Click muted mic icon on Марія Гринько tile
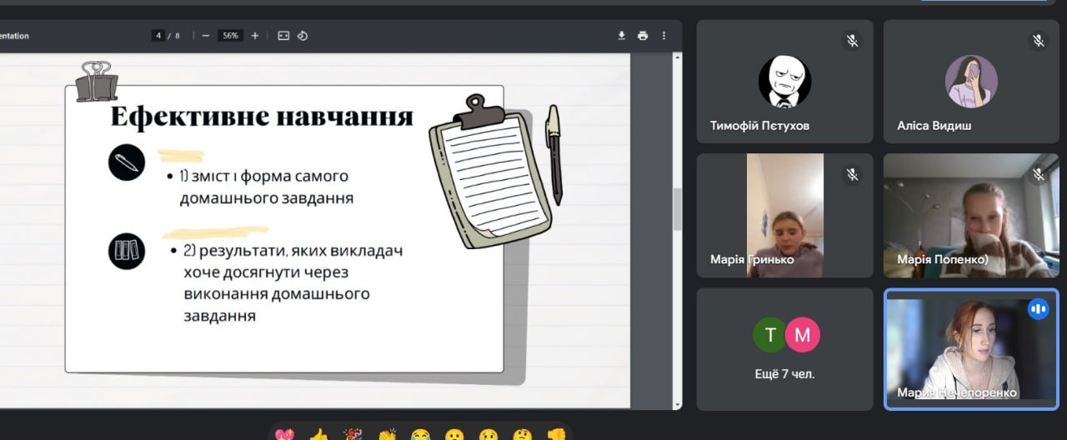The width and height of the screenshot is (1067, 440). pyautogui.click(x=851, y=174)
